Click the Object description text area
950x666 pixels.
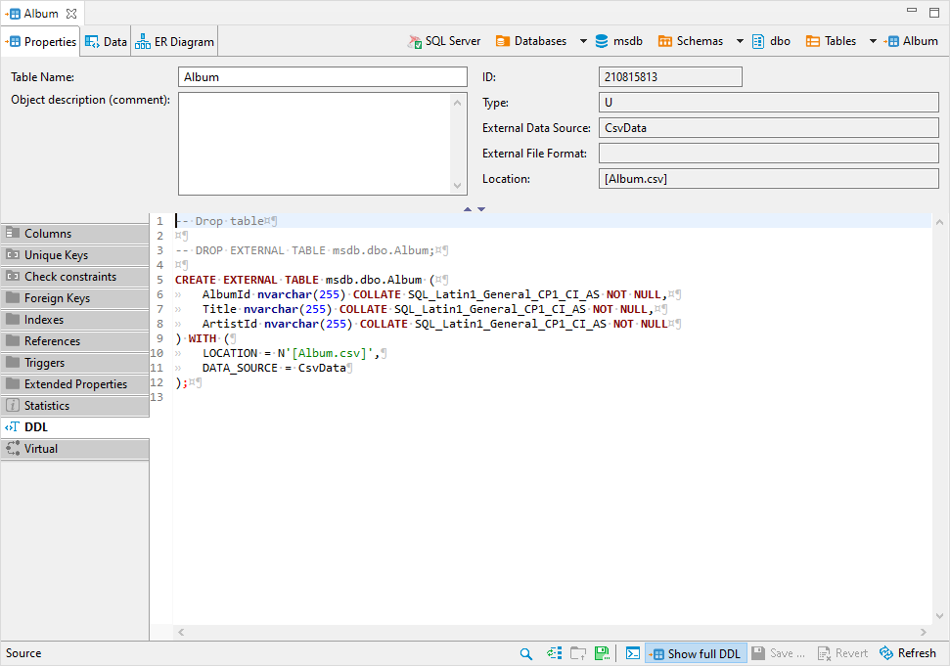tap(322, 144)
